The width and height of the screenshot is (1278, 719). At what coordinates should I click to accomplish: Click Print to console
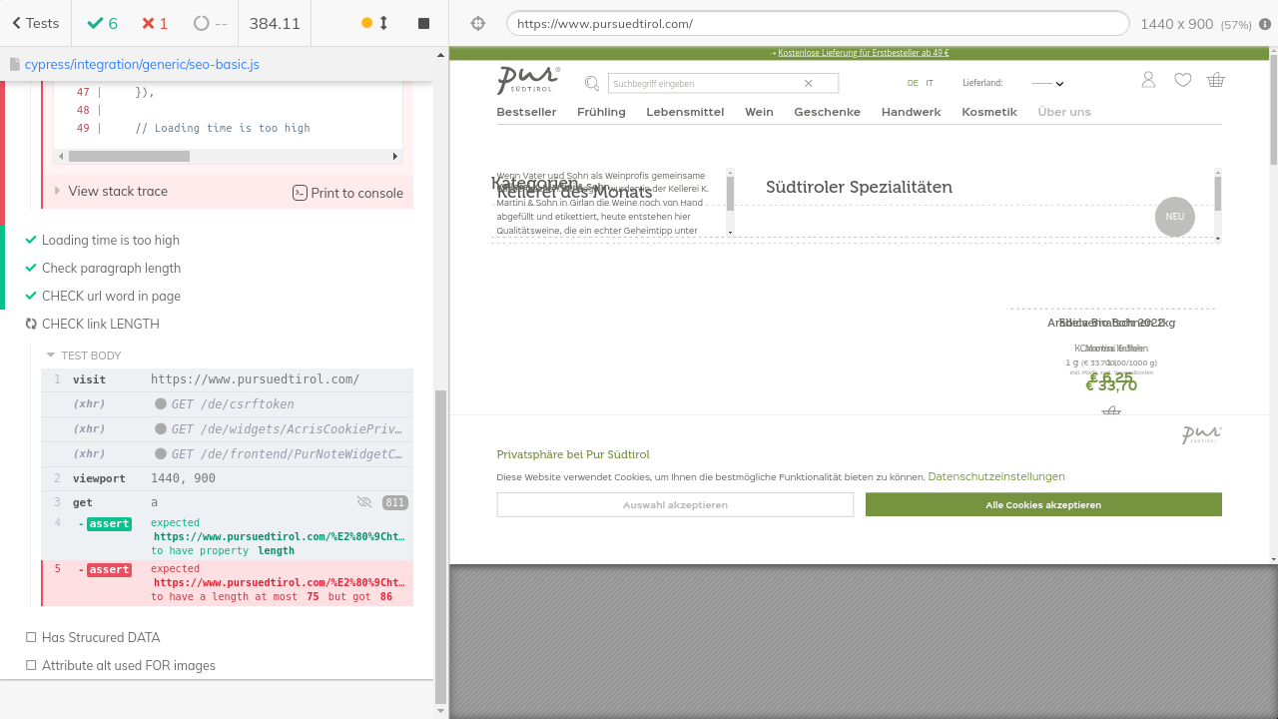(347, 193)
